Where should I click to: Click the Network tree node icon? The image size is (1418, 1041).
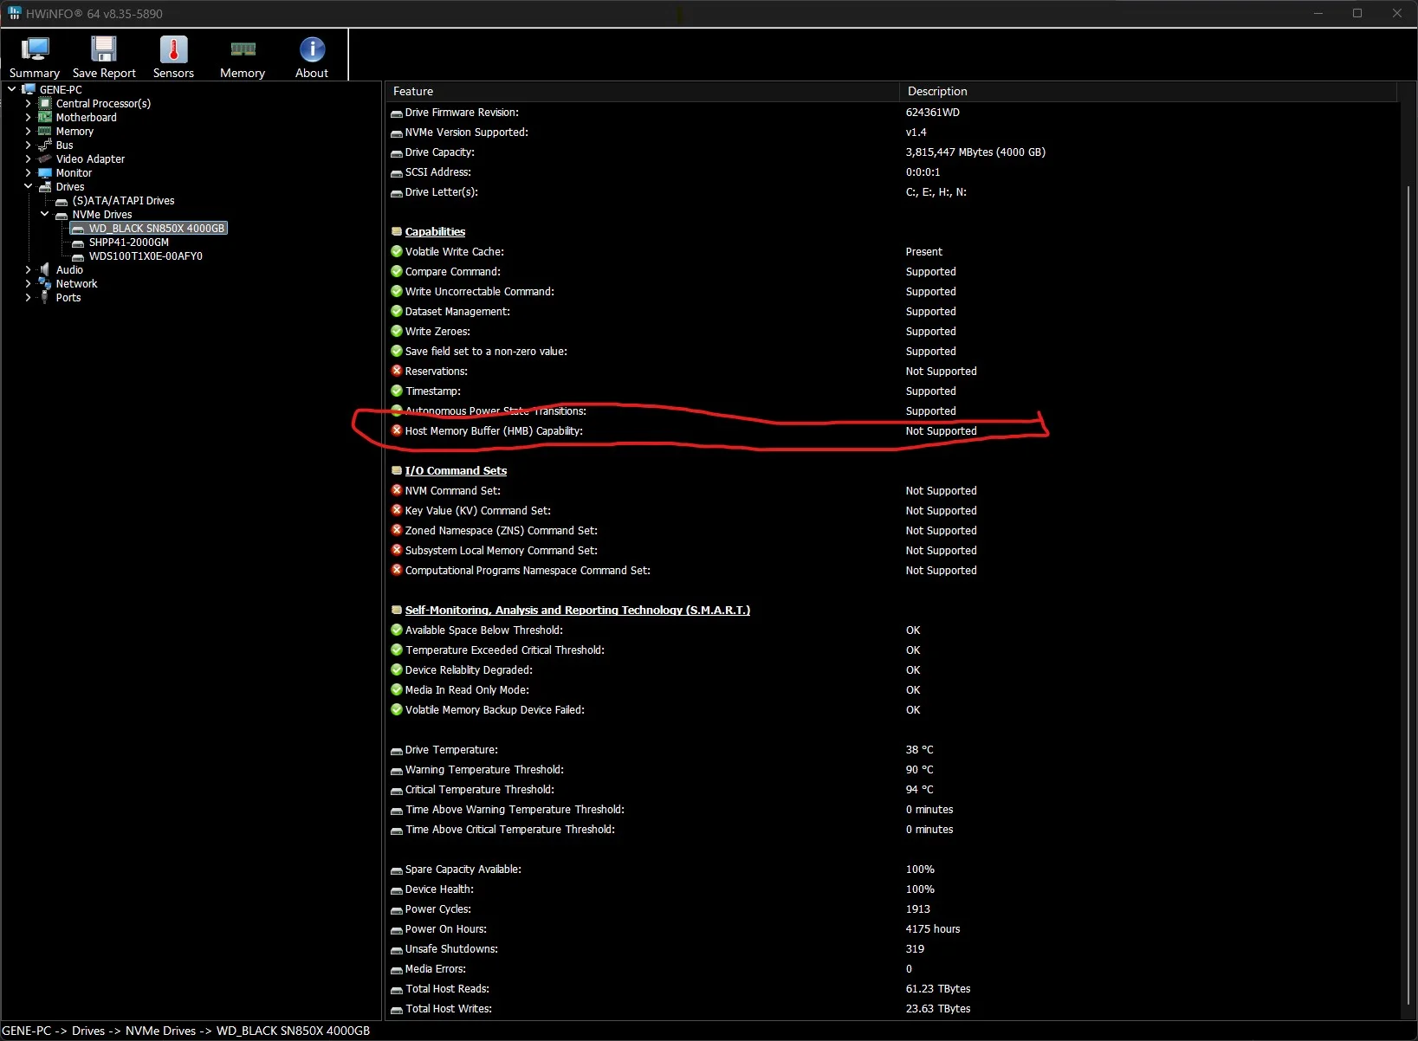[45, 283]
